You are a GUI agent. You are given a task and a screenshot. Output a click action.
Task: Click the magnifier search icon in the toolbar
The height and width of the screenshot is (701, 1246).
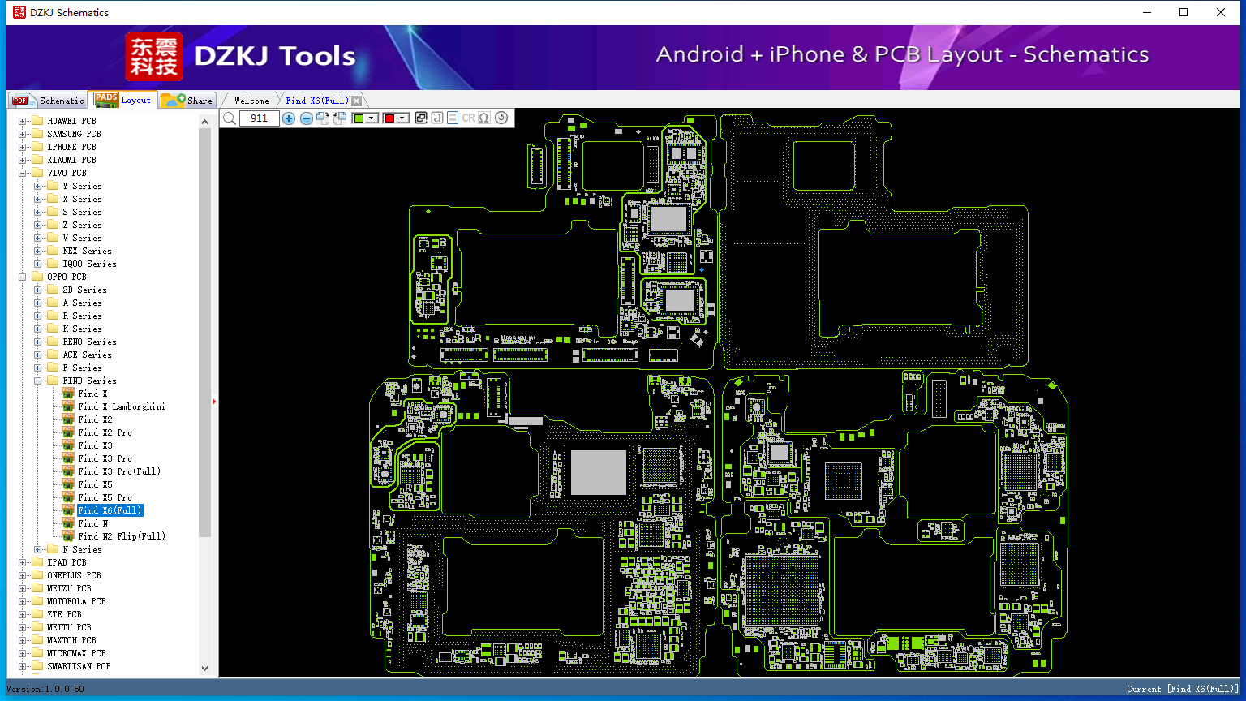pyautogui.click(x=230, y=118)
